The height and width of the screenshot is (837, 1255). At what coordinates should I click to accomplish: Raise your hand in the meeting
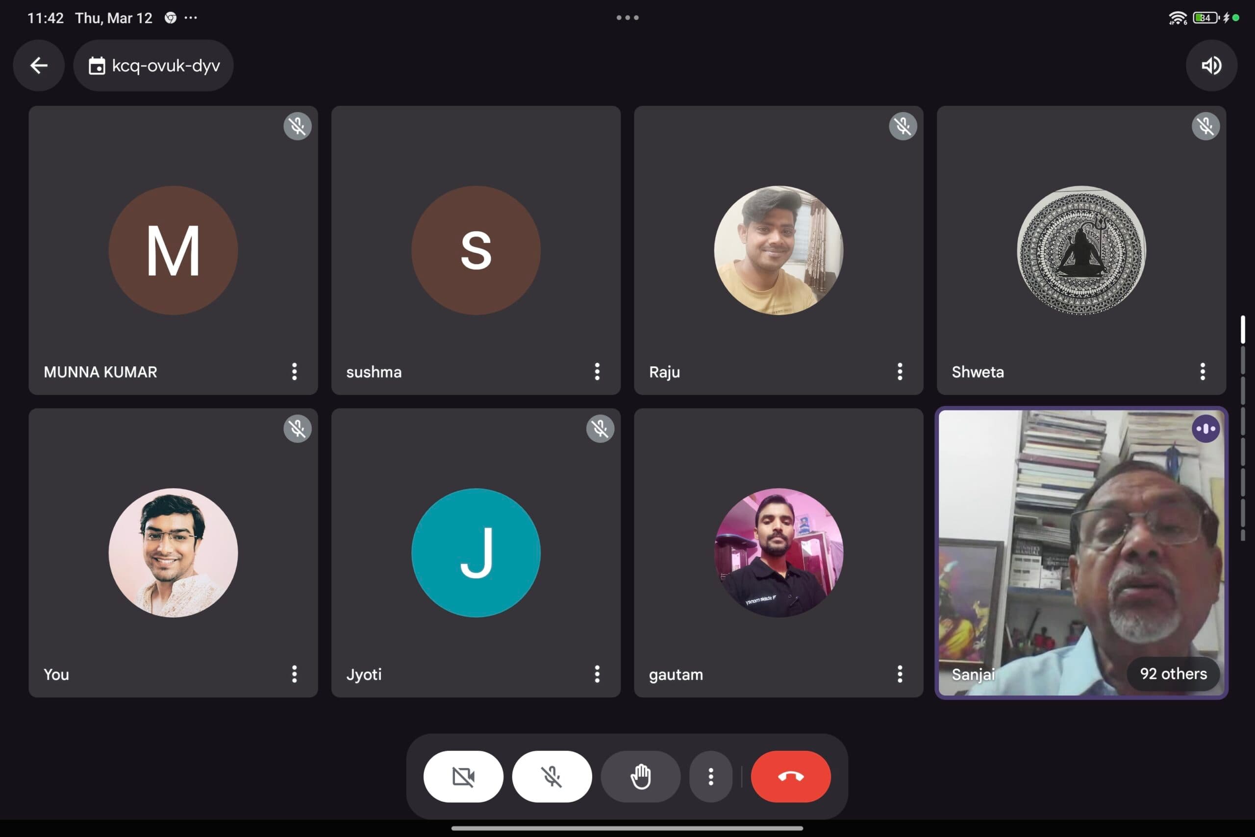click(640, 776)
